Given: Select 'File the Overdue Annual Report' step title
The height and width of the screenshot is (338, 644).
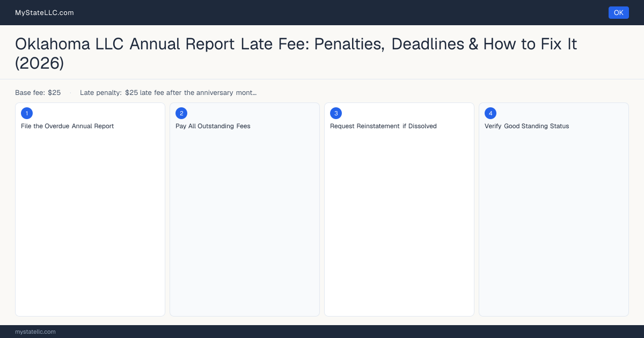Looking at the screenshot, I should pyautogui.click(x=68, y=126).
